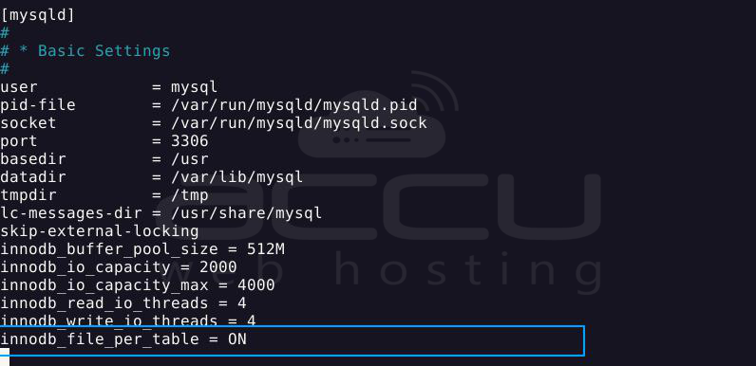Click the pid-file option name
The width and height of the screenshot is (756, 366).
point(38,105)
